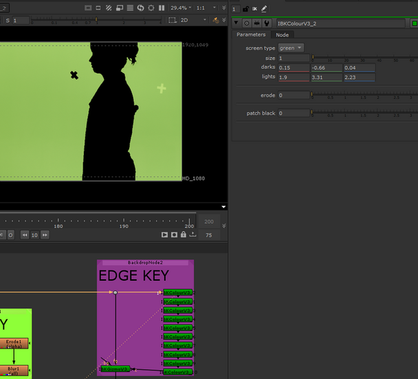The height and width of the screenshot is (379, 418).
Task: Click the wrench icon beside node name
Action: click(266, 23)
